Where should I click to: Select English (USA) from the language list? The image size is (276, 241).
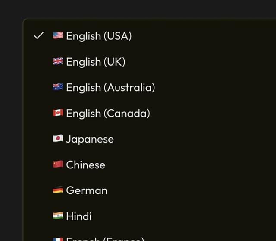click(x=99, y=36)
